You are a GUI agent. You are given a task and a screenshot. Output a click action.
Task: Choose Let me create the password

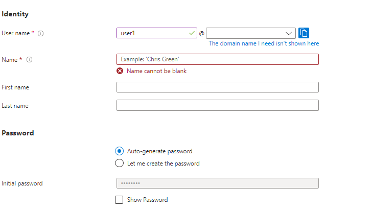tap(119, 164)
